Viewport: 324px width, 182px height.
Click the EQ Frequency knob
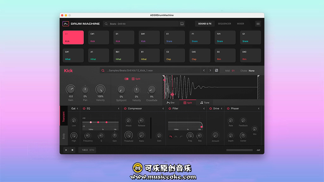coord(88,136)
